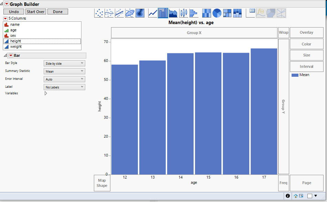The width and height of the screenshot is (327, 202).
Task: Select the Points element icon
Action: (x=99, y=13)
